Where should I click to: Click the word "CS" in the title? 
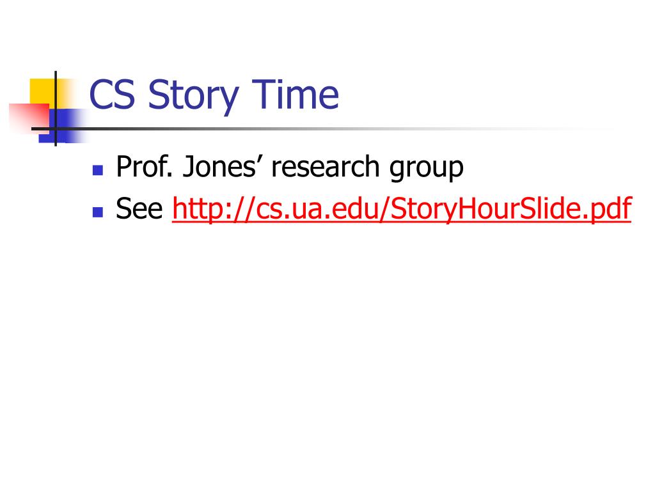113,95
